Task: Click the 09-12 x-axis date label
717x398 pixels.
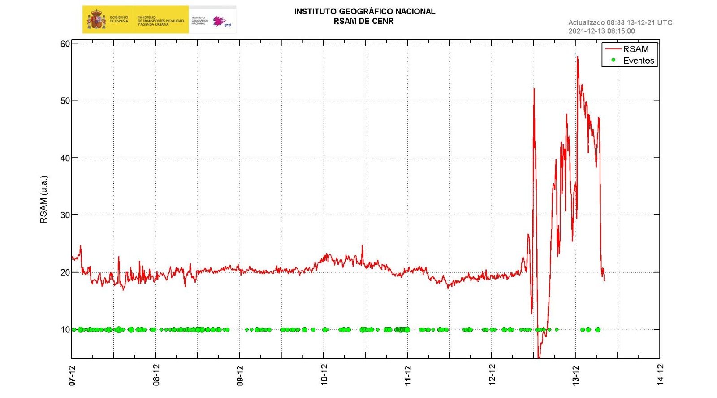Action: (240, 375)
